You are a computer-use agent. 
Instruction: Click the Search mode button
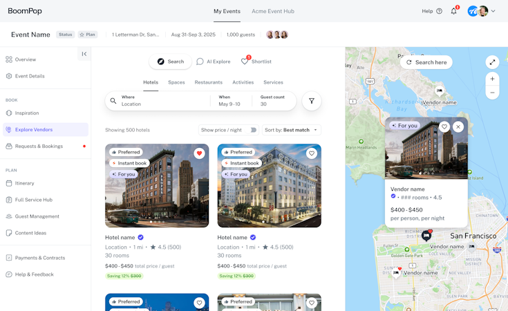coord(171,62)
